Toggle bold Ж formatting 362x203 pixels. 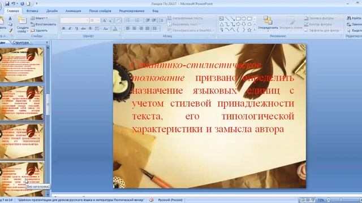click(63, 29)
